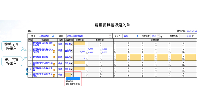Open row 3 计算方式 dropdown arrow

tap(72, 57)
